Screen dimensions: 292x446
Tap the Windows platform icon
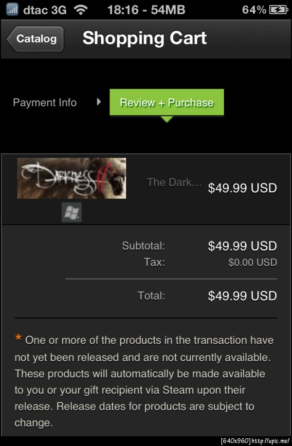(72, 213)
